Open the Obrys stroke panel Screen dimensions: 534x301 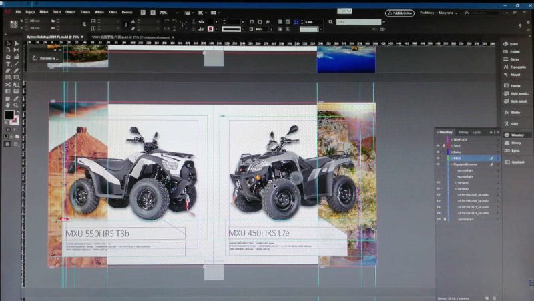coord(512,59)
